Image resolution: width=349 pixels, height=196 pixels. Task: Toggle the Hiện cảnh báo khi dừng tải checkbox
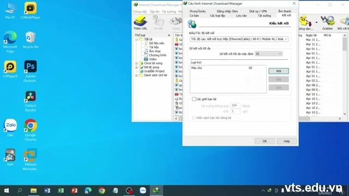(x=194, y=118)
